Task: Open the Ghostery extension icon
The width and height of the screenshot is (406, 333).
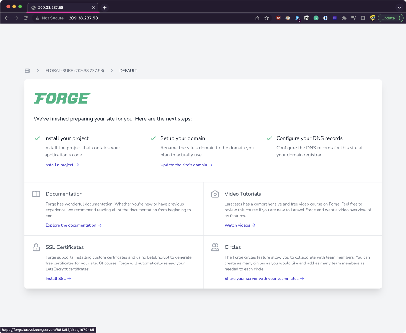Action: point(297,18)
